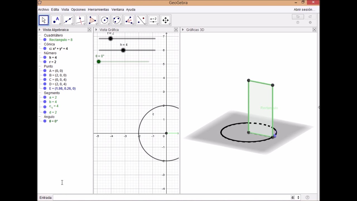Click the GeoGebra window title icon

(x=40, y=3)
